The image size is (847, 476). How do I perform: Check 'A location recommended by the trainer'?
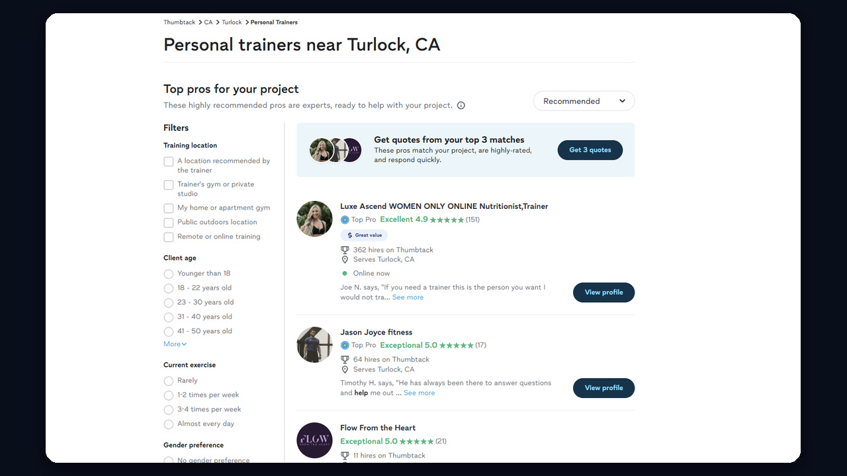click(x=169, y=161)
